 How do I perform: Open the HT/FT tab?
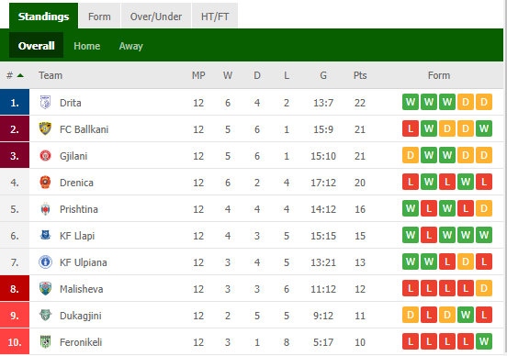(x=215, y=17)
